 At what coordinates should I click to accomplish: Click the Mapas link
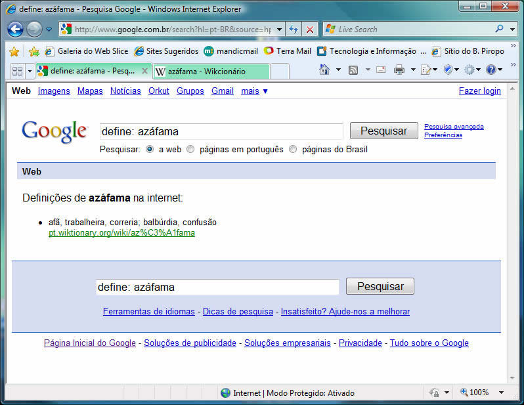[x=90, y=91]
